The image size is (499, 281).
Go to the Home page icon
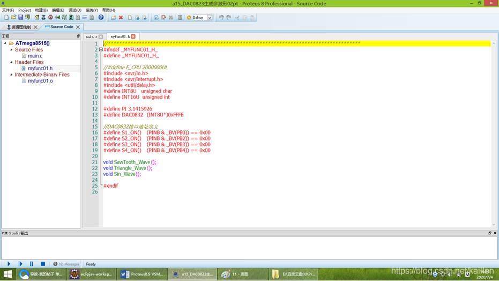tap(36, 18)
